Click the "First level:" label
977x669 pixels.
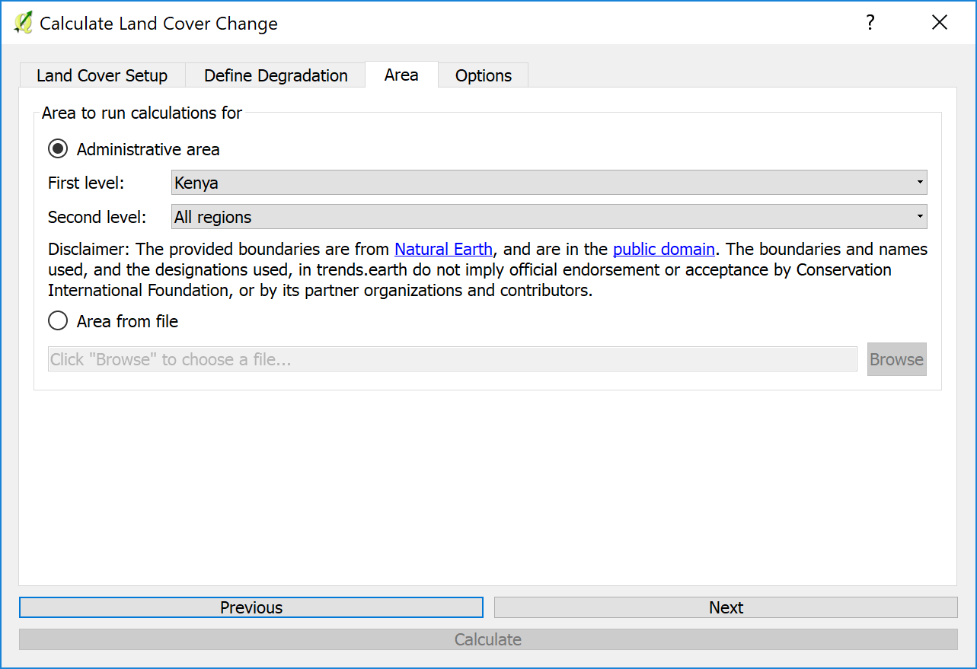click(x=86, y=183)
